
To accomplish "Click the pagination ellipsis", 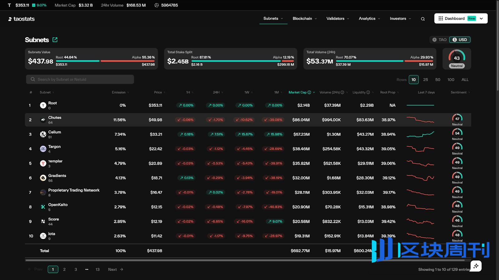I will 87,269.
